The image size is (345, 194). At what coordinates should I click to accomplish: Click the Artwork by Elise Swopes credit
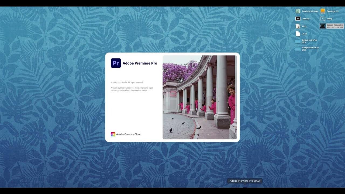pos(132,89)
